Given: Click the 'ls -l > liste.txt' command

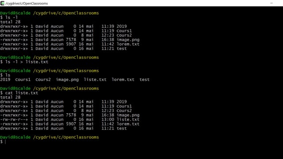Looking at the screenshot, I should click(x=24, y=62).
